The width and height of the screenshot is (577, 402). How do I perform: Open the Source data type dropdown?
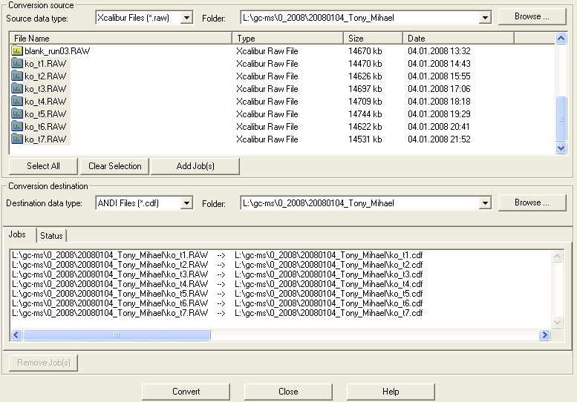click(x=186, y=18)
